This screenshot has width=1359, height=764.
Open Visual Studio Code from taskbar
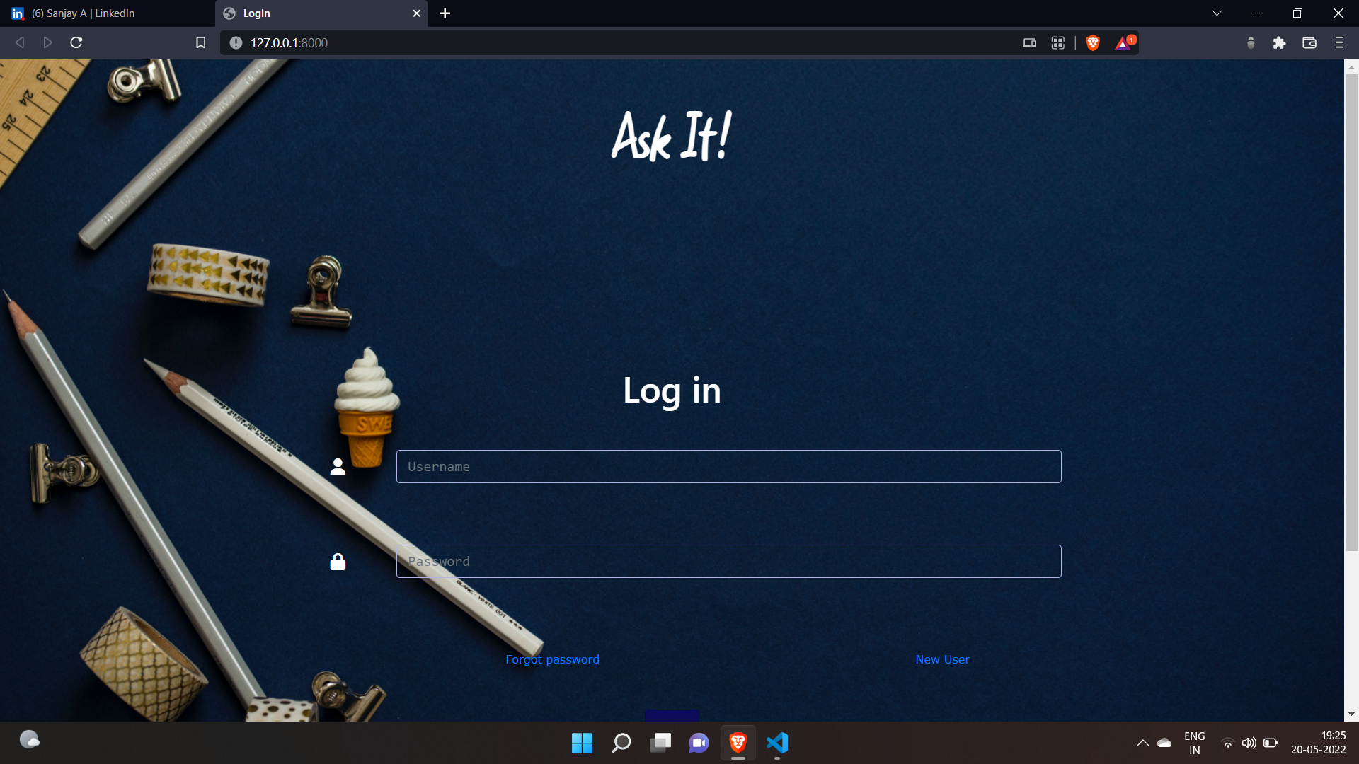pyautogui.click(x=777, y=743)
